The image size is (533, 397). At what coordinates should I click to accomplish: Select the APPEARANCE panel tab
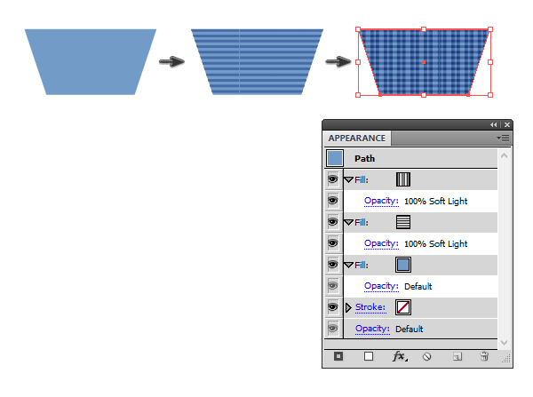[357, 139]
